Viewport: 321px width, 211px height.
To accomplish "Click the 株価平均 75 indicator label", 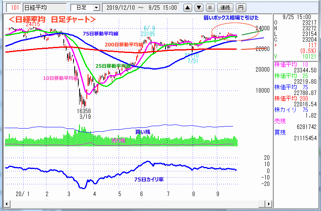I will click(291, 87).
